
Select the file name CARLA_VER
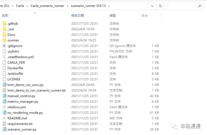pyautogui.click(x=16, y=62)
